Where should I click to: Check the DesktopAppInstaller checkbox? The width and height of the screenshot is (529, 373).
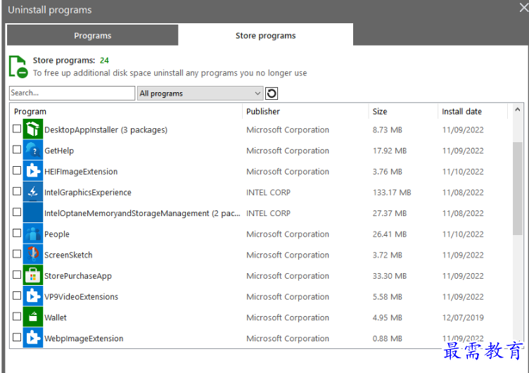click(17, 129)
